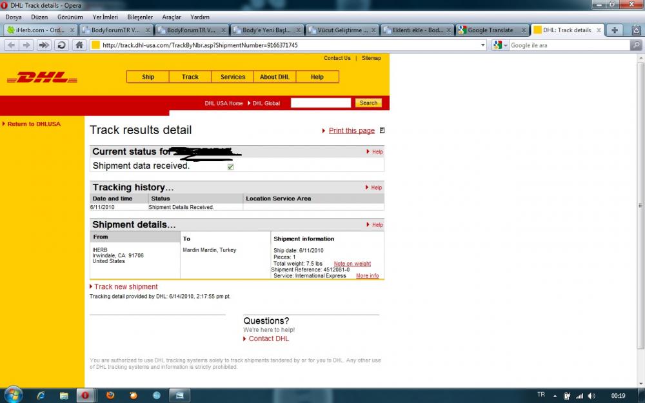Image resolution: width=645 pixels, height=403 pixels.
Task: Open Help for Current status section
Action: pos(377,152)
